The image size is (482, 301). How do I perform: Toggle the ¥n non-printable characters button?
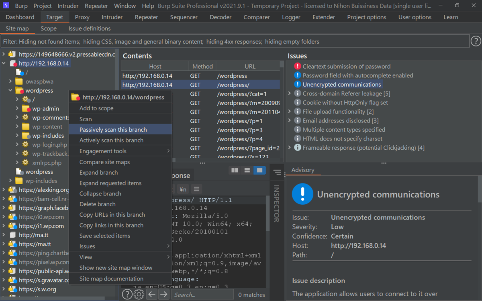point(183,189)
